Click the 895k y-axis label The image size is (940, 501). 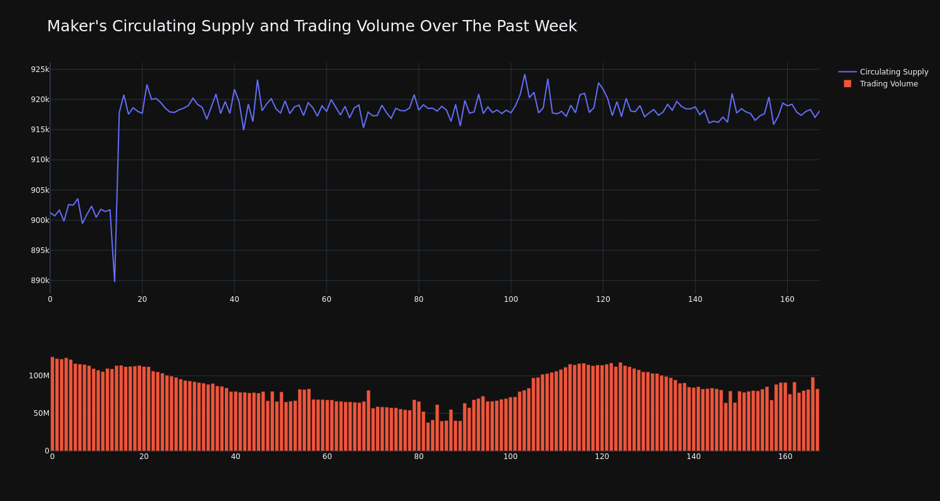pyautogui.click(x=39, y=250)
